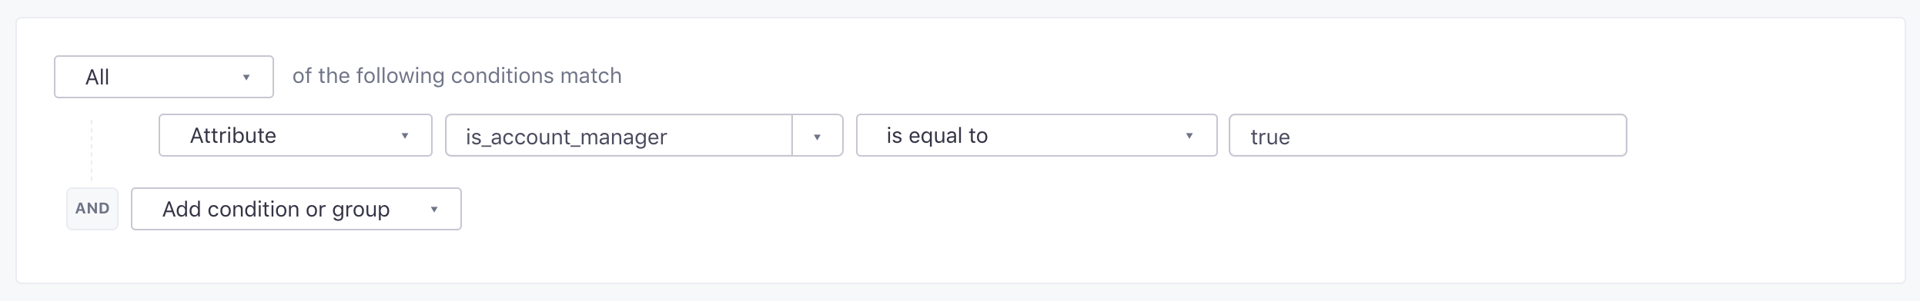The height and width of the screenshot is (301, 1920).
Task: Click the AND operator badge
Action: coord(92,209)
